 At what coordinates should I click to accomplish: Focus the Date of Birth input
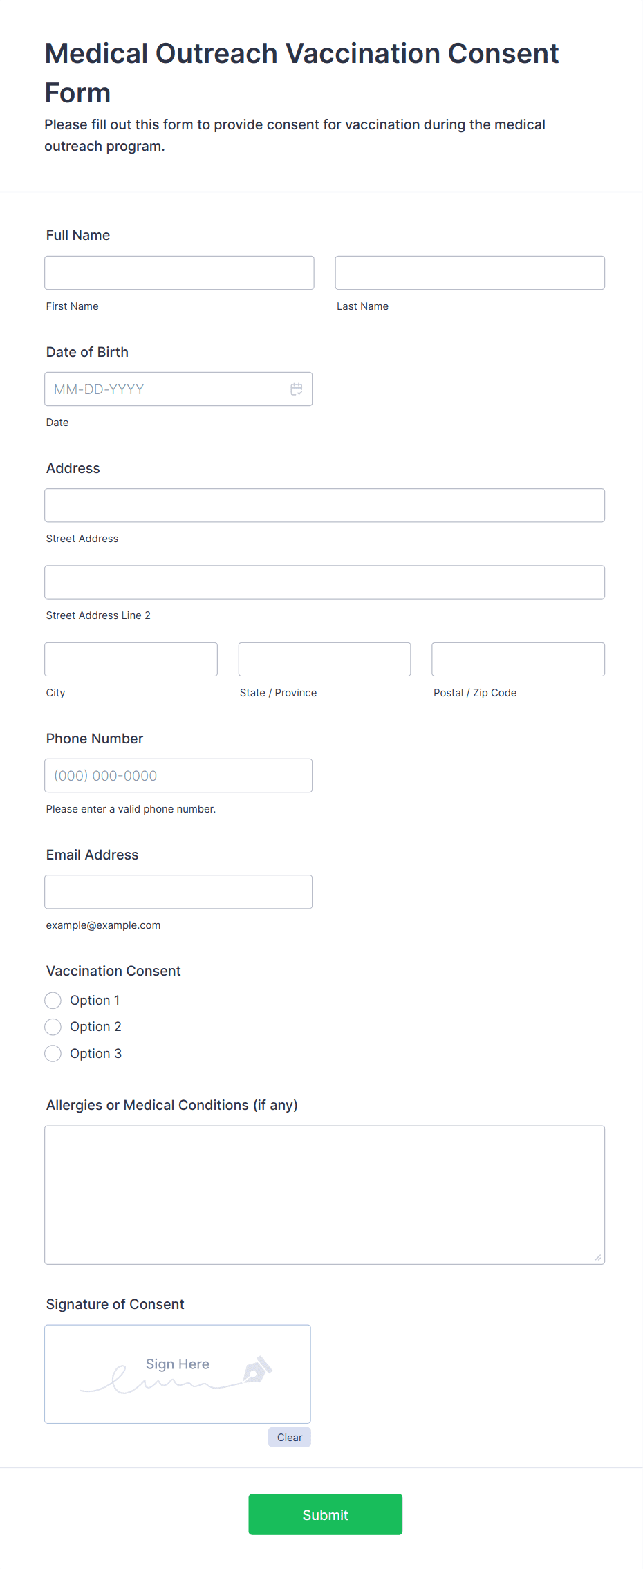pyautogui.click(x=166, y=389)
